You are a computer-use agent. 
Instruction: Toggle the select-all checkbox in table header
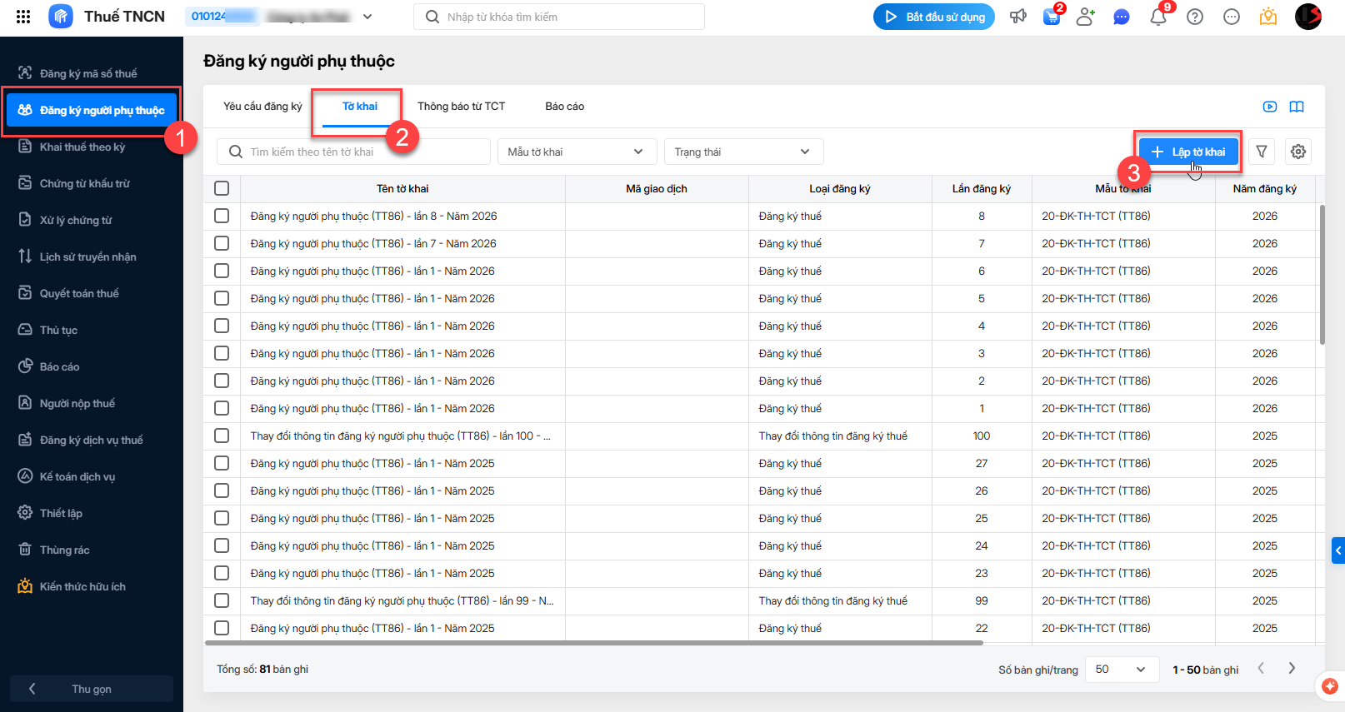click(x=222, y=188)
